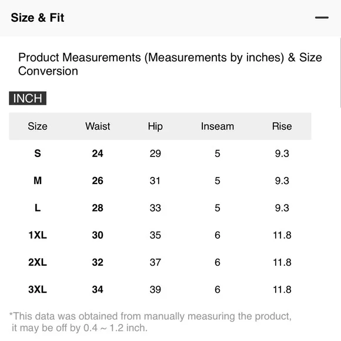The image size is (341, 341).
Task: Click the vertical scrollbar on right edge
Action: pos(340,72)
